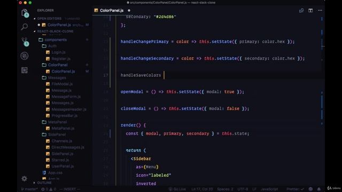Click the feedback smiley in status bar
The image size is (342, 192).
pos(310,189)
